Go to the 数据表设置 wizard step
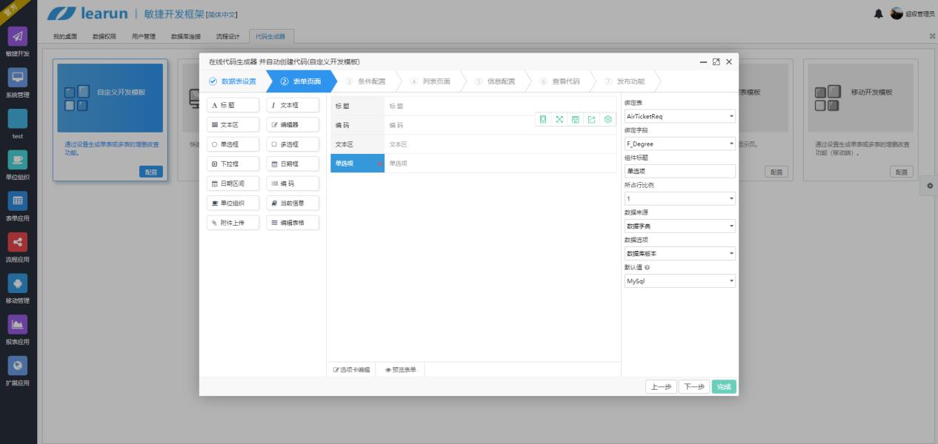The width and height of the screenshot is (938, 444). click(x=233, y=81)
